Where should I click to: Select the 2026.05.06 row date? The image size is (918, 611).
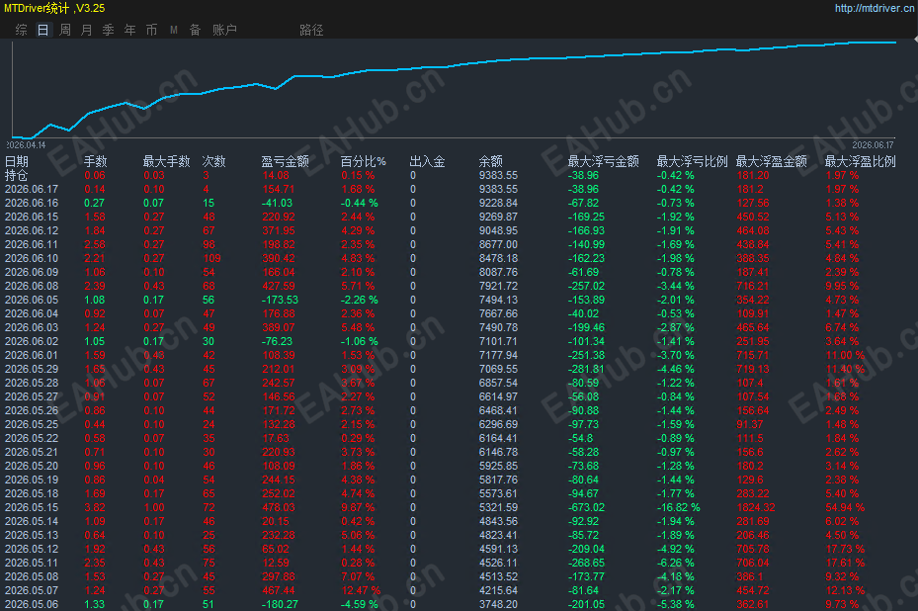[x=32, y=604]
